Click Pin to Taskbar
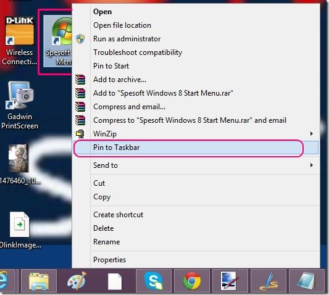 tap(196, 147)
